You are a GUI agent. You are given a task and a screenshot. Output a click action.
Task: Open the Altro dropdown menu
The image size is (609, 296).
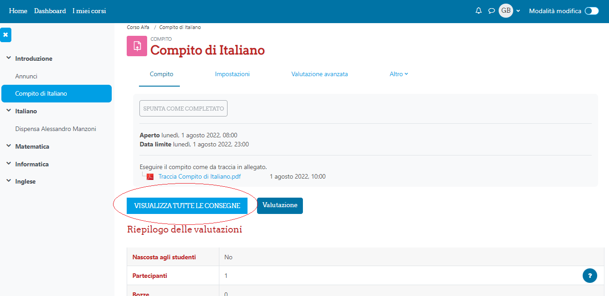399,74
